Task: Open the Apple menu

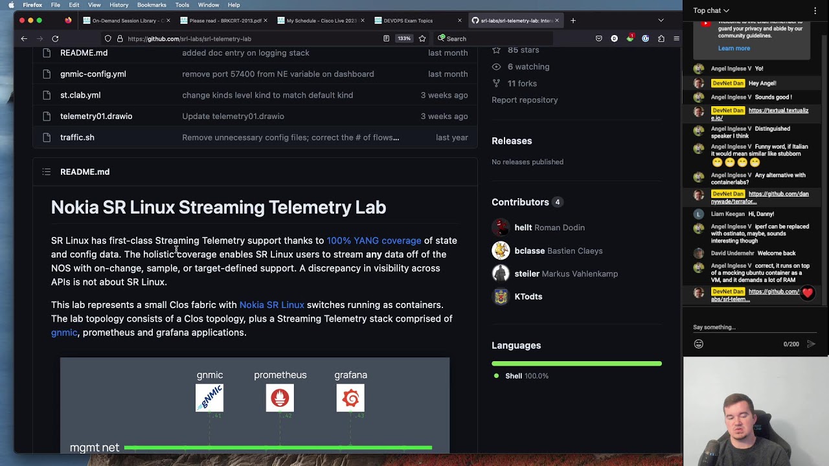Action: (11, 5)
